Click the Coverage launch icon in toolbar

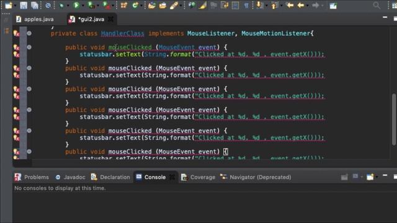click(x=91, y=5)
